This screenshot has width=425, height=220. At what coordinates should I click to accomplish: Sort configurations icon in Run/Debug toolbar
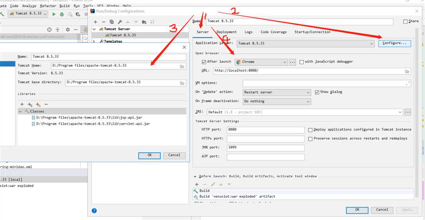coord(152,22)
